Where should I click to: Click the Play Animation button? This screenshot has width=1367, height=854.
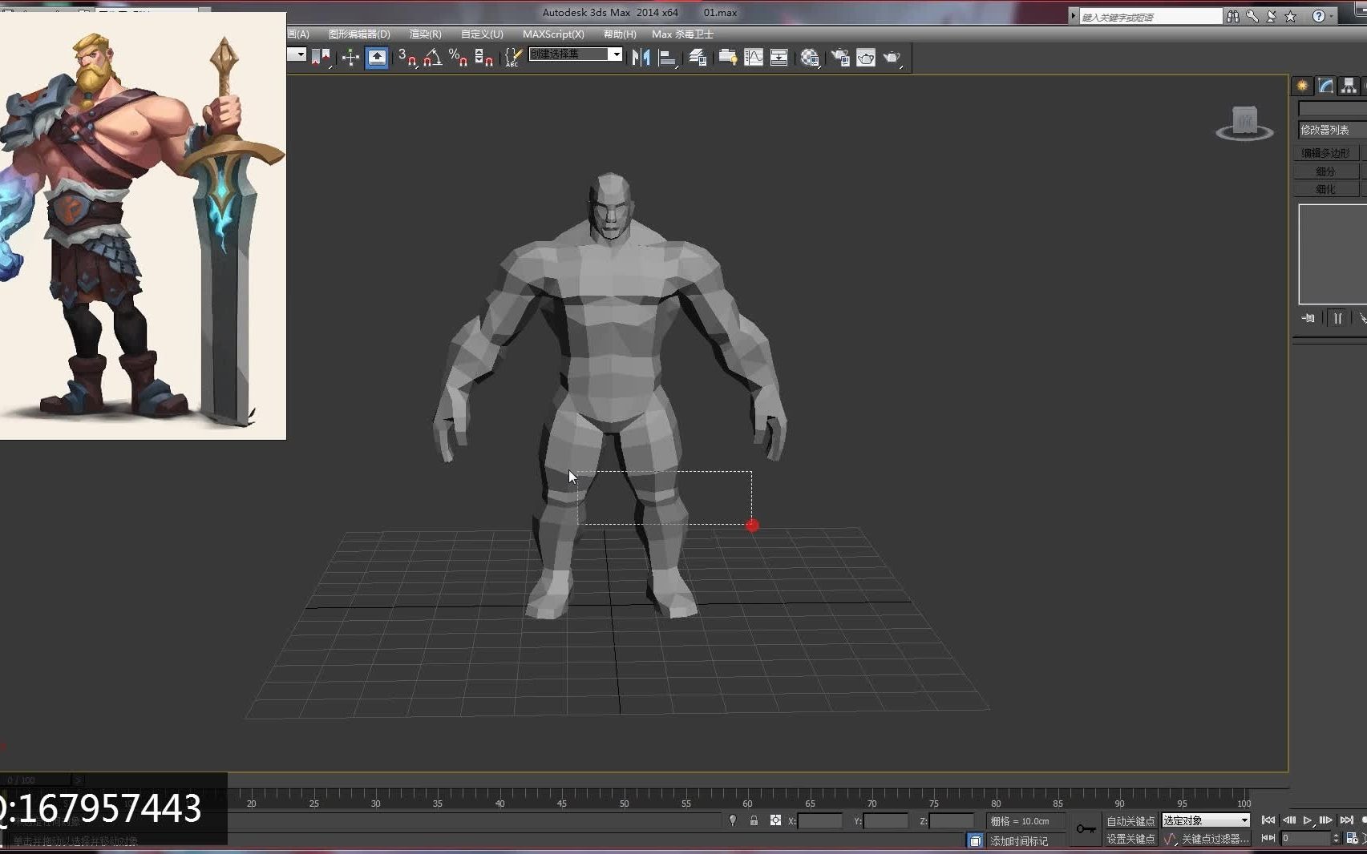(1308, 820)
